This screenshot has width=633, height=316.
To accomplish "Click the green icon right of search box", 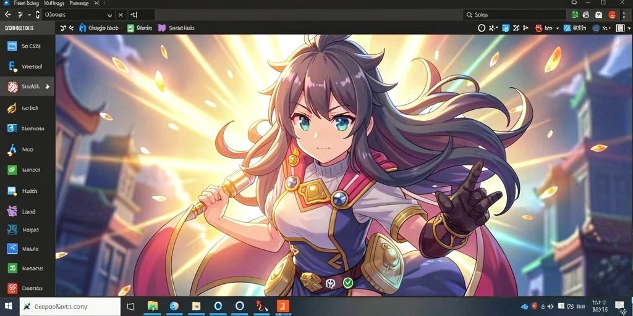I will pos(575,15).
